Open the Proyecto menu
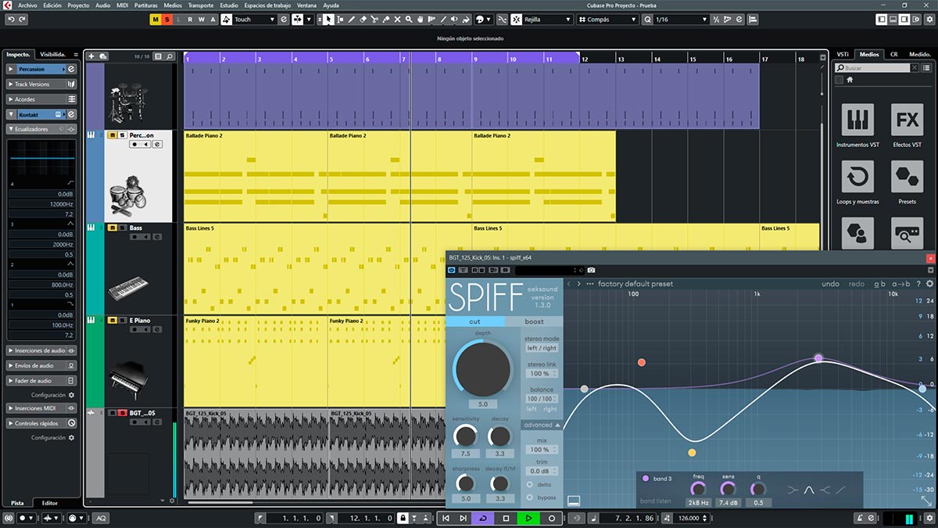 click(x=78, y=5)
